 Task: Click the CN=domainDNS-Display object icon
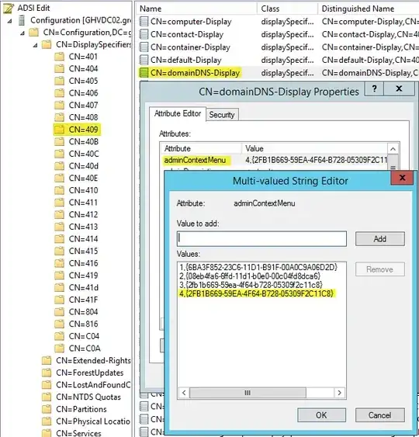tap(144, 73)
